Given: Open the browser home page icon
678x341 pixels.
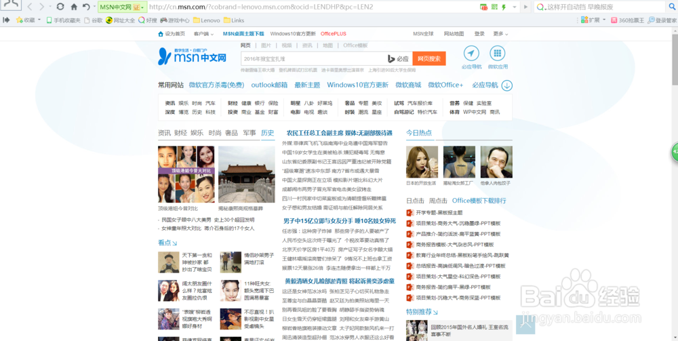Looking at the screenshot, I should [x=74, y=7].
